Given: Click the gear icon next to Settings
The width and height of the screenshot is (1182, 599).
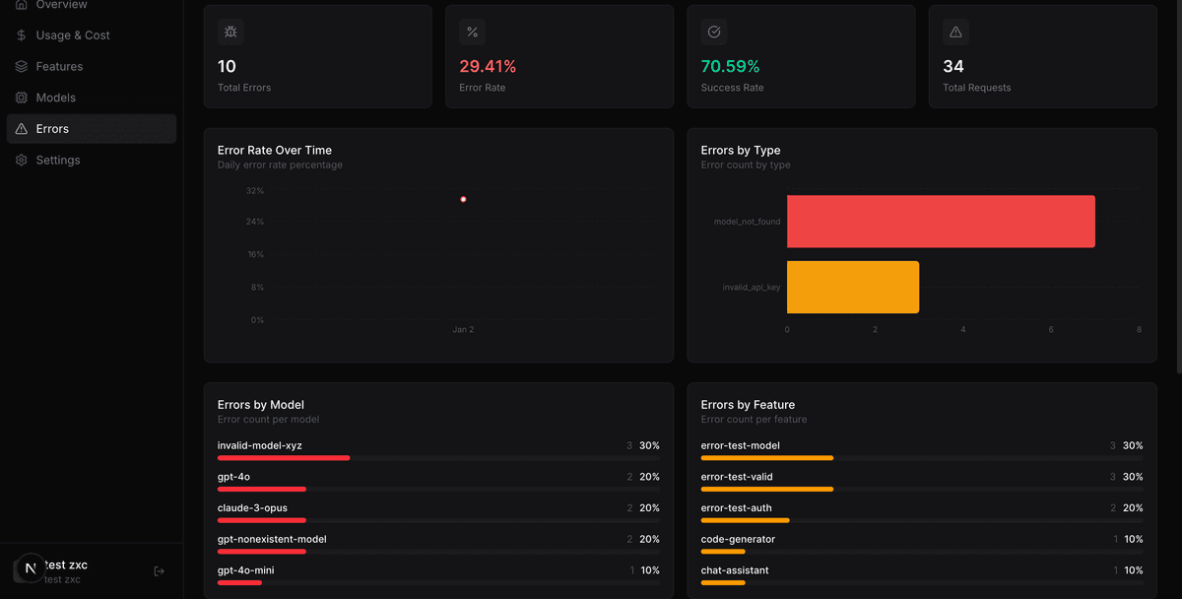Looking at the screenshot, I should click(x=22, y=160).
